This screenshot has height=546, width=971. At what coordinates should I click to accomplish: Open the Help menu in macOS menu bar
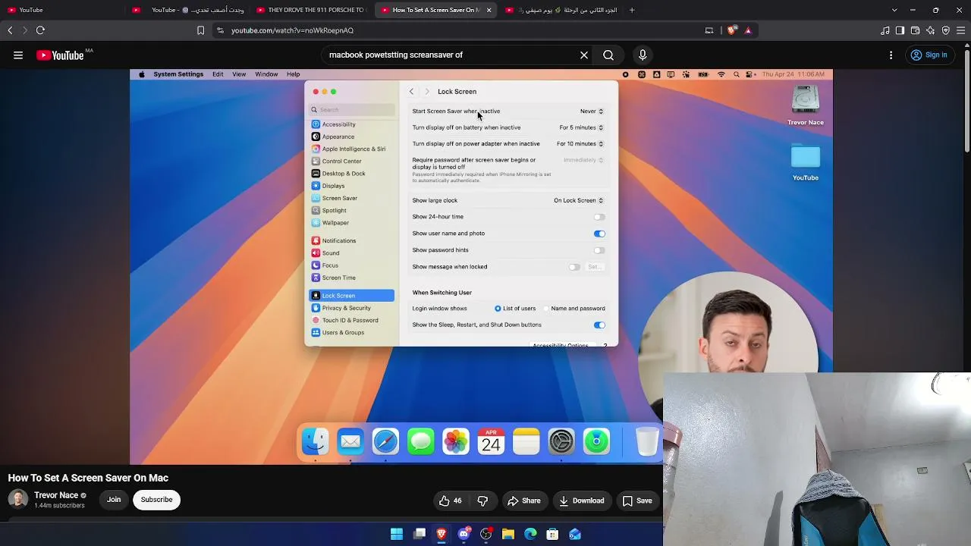pyautogui.click(x=293, y=74)
